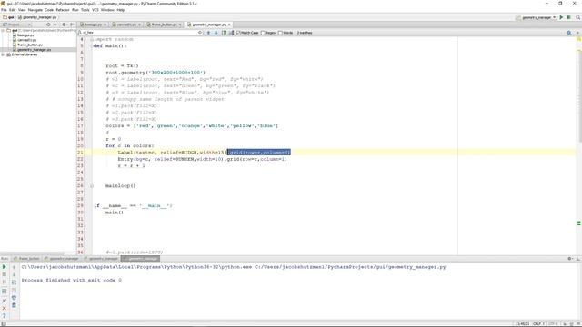Toggle tool window quick-access at bottom left

point(4,324)
